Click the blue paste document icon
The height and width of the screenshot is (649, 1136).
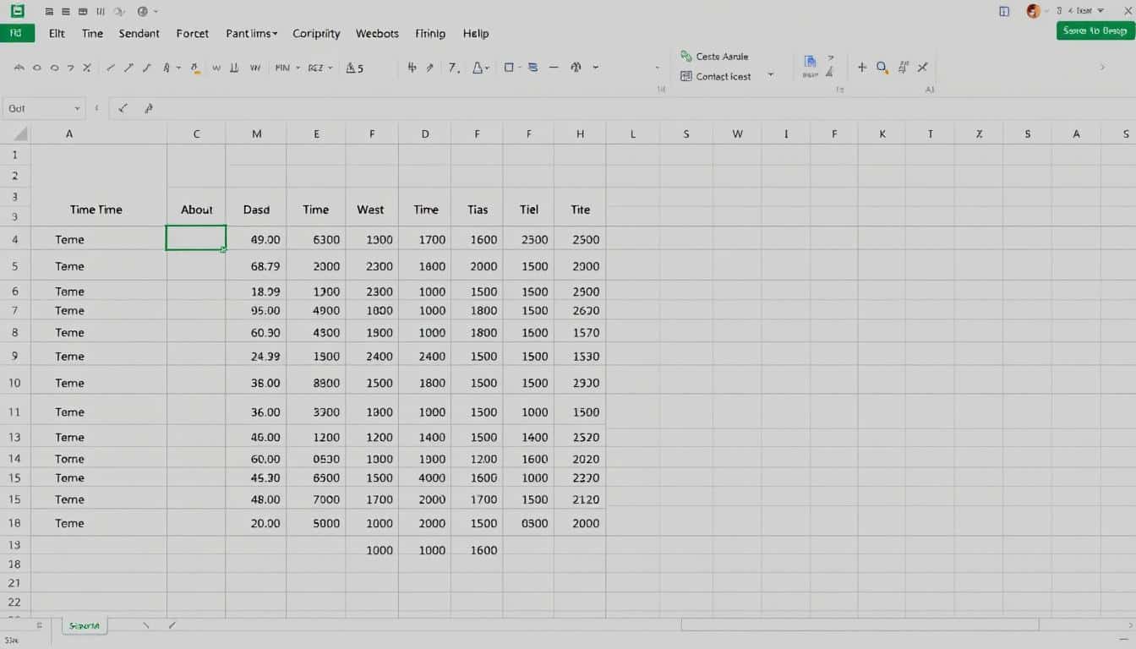[x=810, y=62]
